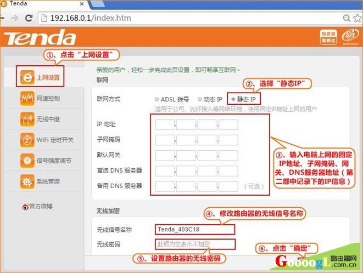The image size is (363, 273).
Task: Click first octet of 子网掩码 field
Action: [164, 140]
